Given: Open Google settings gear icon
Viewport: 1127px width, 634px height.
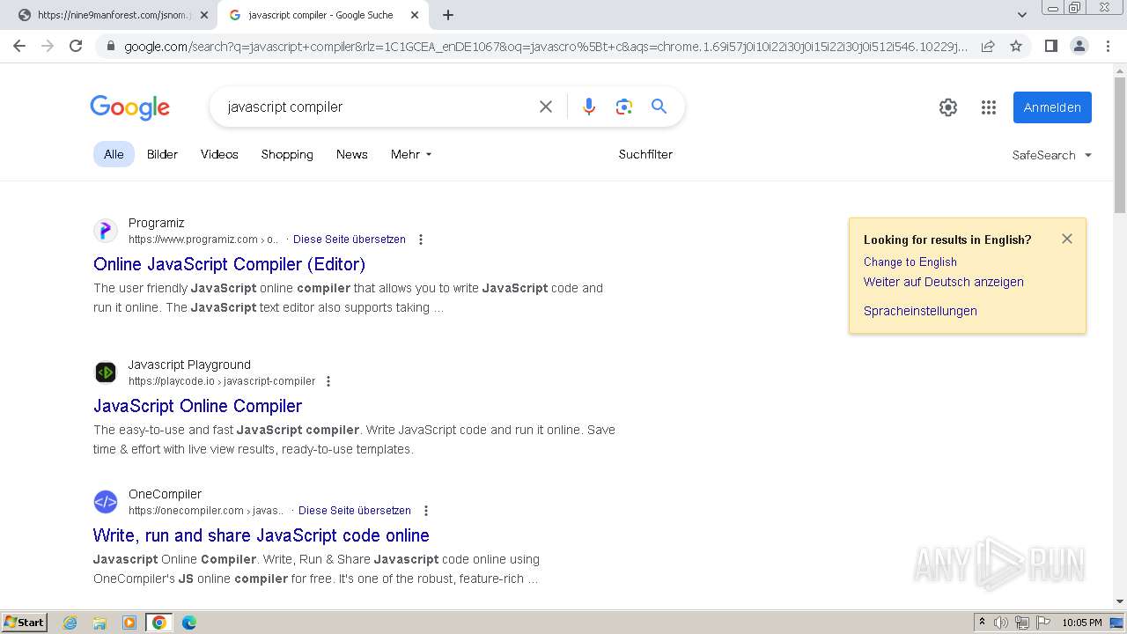Looking at the screenshot, I should point(948,107).
